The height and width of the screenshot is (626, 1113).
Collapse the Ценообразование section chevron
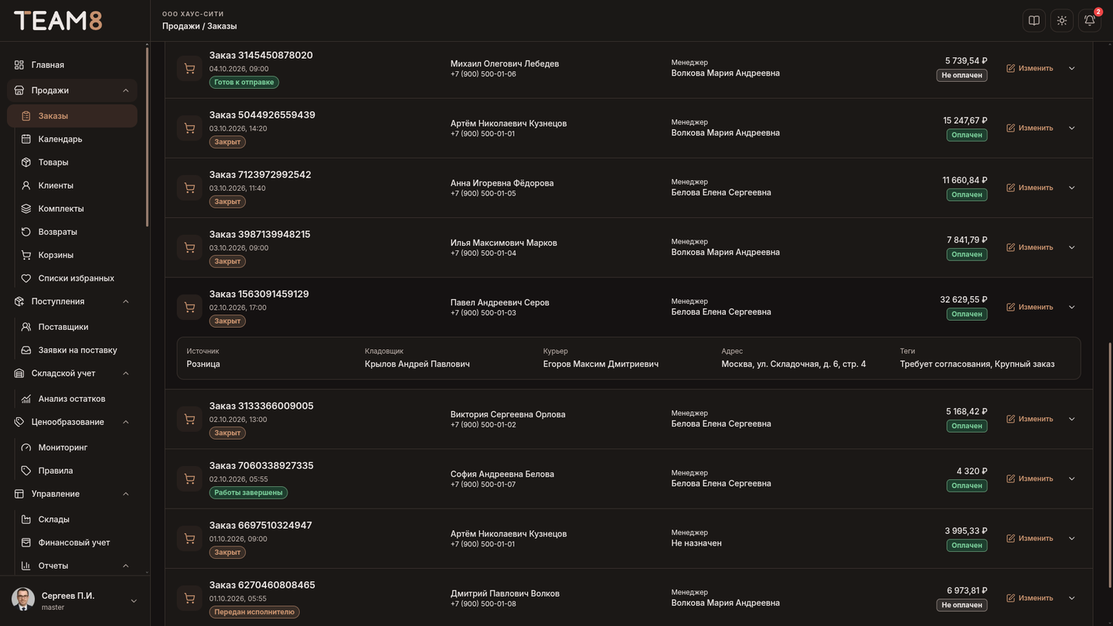point(126,422)
